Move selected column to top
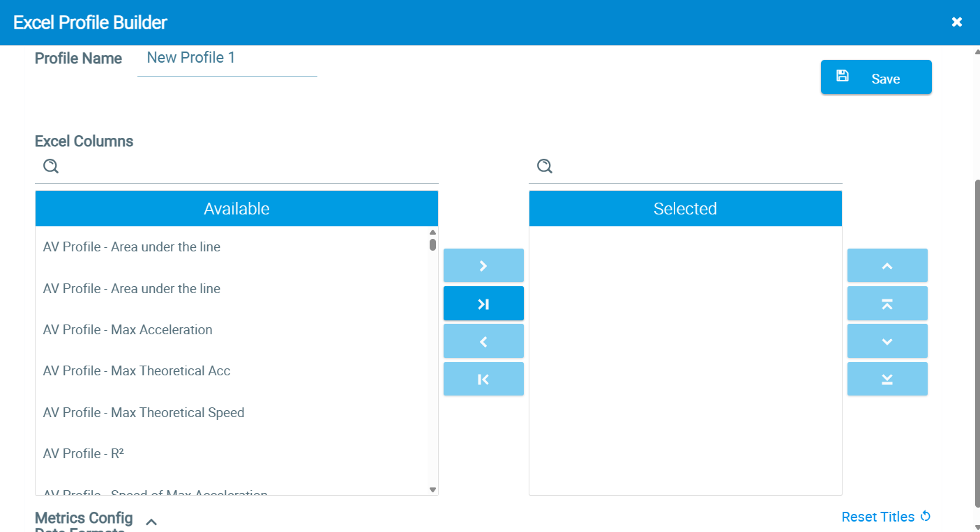 point(887,304)
